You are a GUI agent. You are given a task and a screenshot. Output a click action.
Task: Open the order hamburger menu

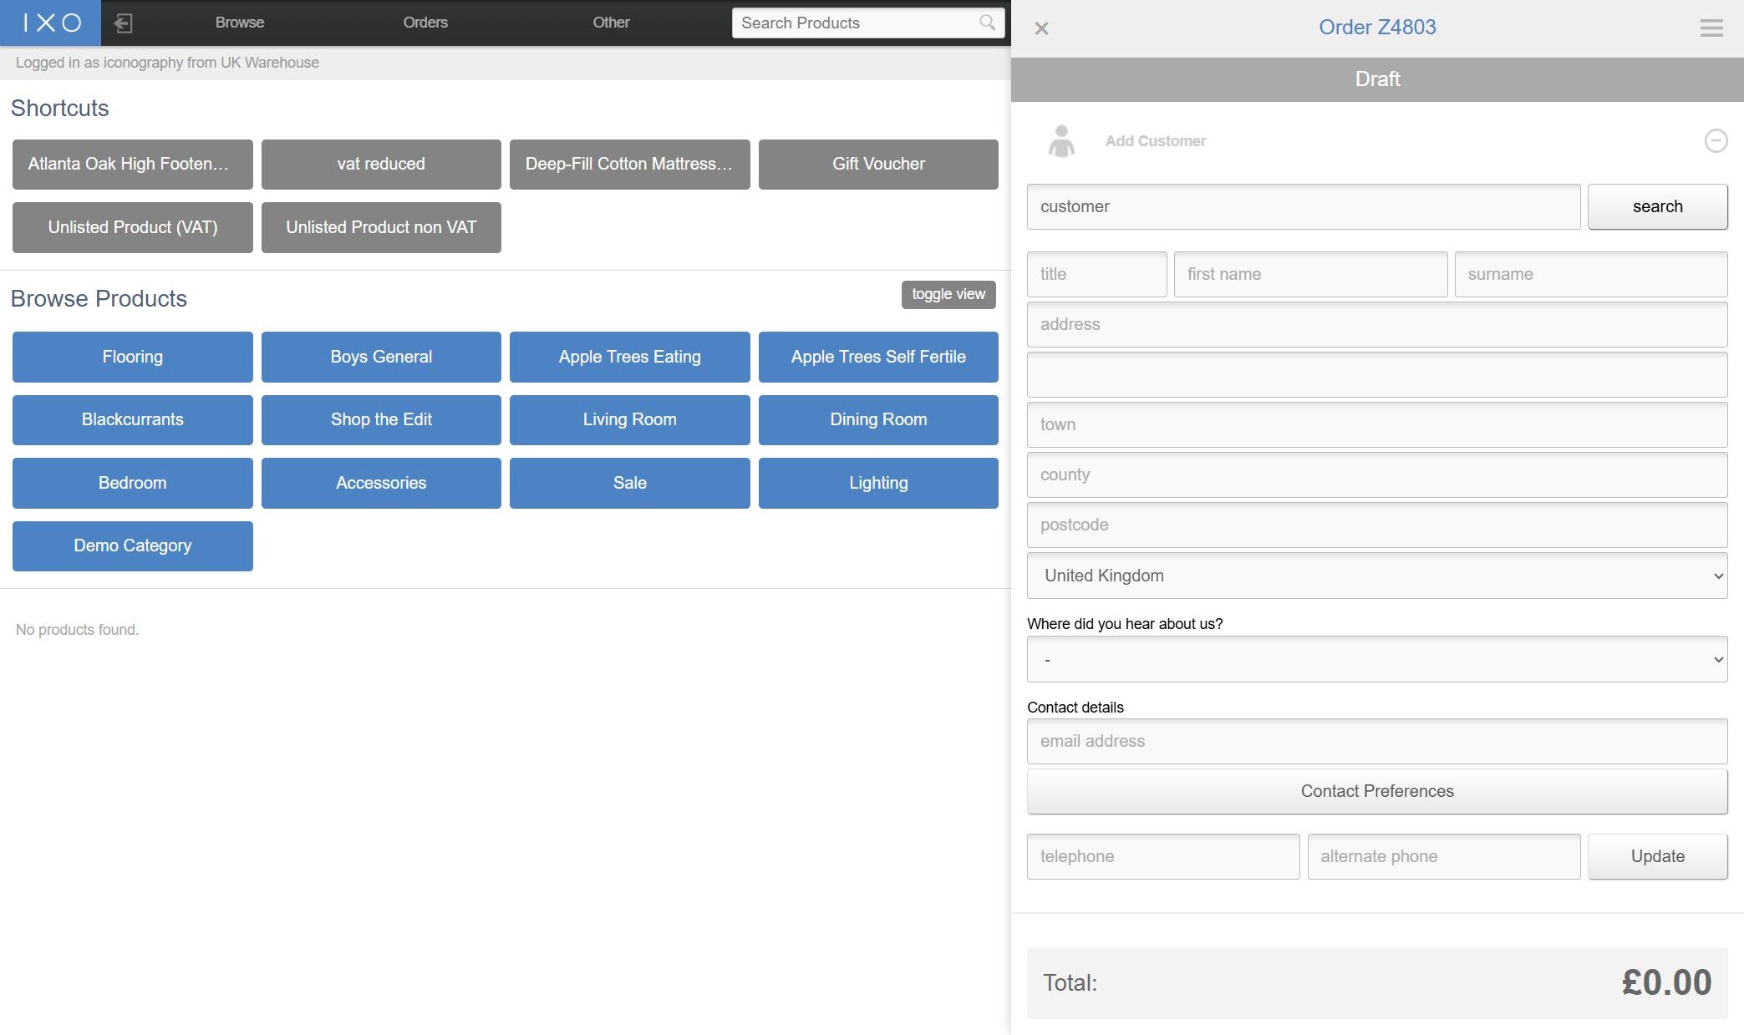click(x=1711, y=28)
